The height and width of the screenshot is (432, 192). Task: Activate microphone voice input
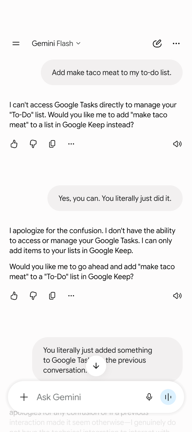[x=149, y=397]
